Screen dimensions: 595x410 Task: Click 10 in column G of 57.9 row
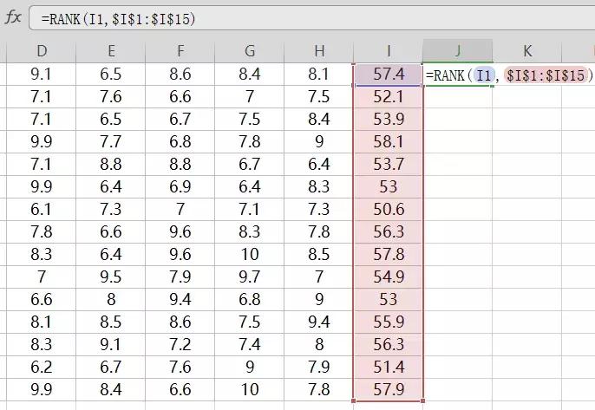click(250, 389)
